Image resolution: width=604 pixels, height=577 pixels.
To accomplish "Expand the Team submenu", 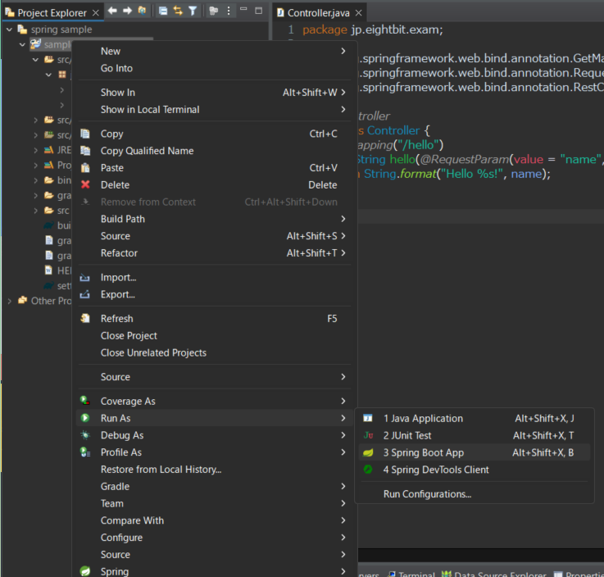I will (215, 503).
